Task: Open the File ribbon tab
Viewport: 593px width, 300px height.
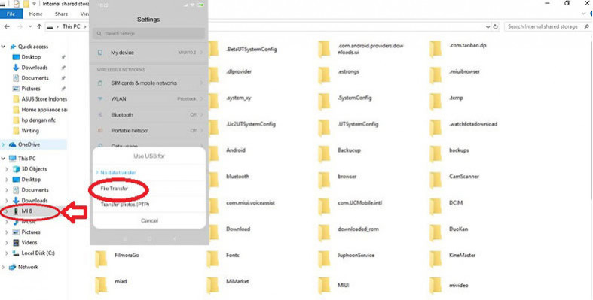Action: 11,14
